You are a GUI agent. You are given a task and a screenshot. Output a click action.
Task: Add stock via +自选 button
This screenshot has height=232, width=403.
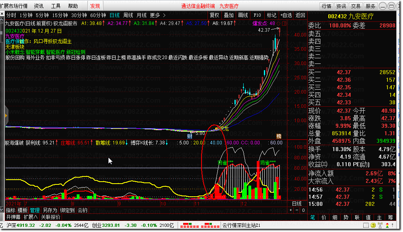coord(286,15)
